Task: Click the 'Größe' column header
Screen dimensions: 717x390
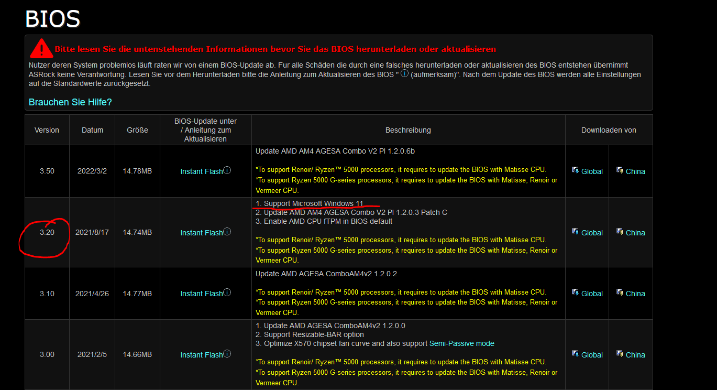Action: (137, 130)
